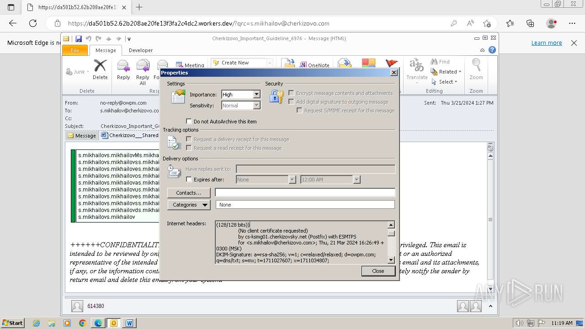
Task: Open browser Favorites star icon
Action: click(x=510, y=23)
